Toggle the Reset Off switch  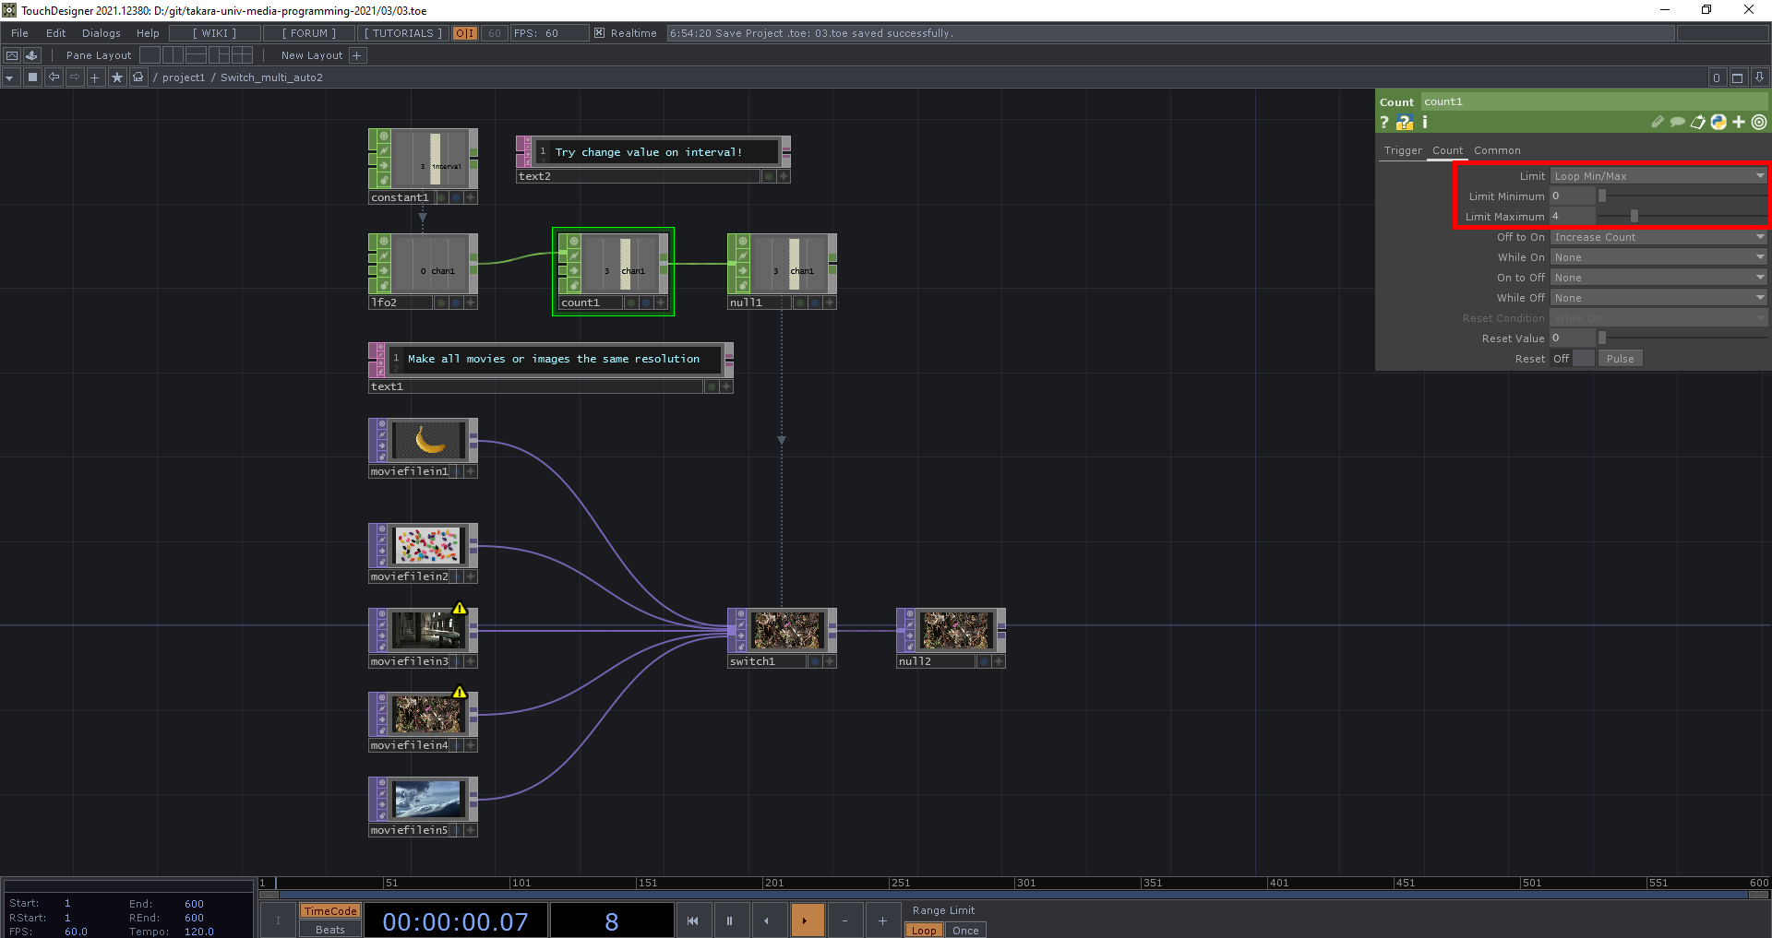[1583, 359]
